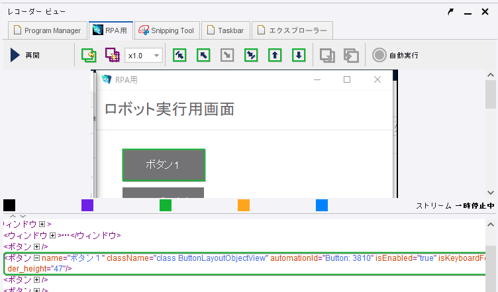Minimize the RPA用 preview window
The height and width of the screenshot is (292, 498).
click(317, 79)
